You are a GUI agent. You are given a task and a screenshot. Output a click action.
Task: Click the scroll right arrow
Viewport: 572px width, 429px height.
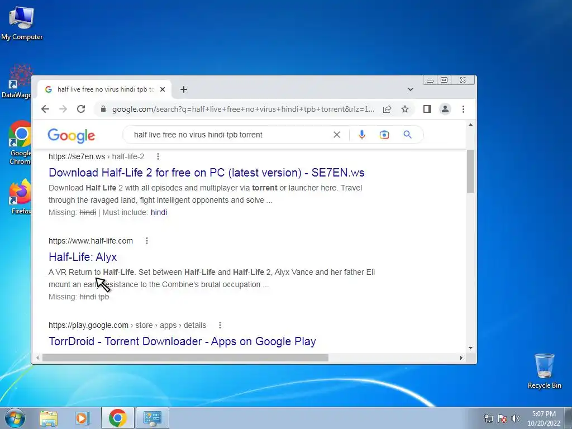pyautogui.click(x=461, y=358)
